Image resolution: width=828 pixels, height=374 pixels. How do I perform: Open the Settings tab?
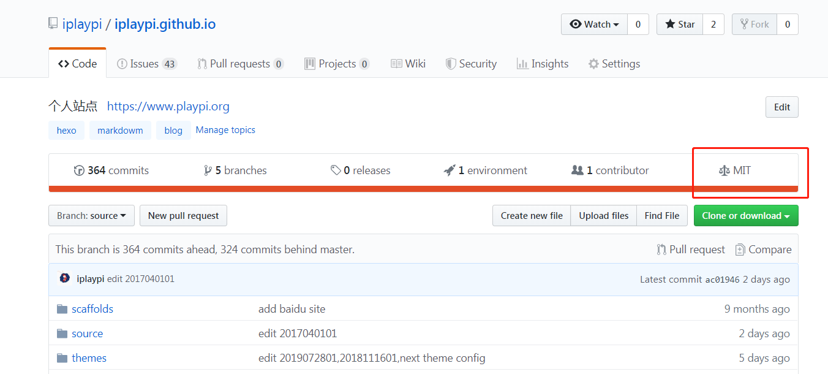pyautogui.click(x=614, y=64)
